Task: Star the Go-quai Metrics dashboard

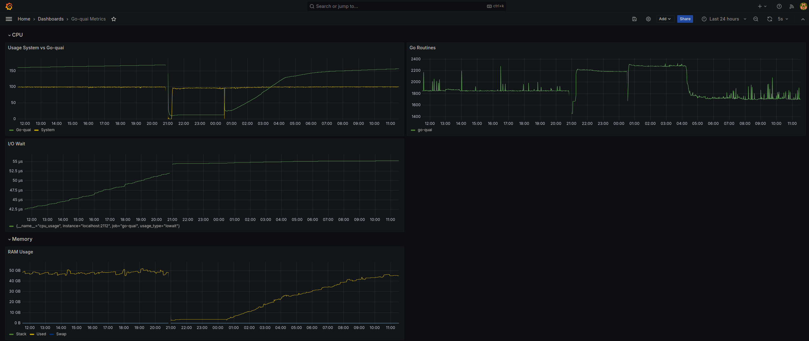Action: coord(114,19)
